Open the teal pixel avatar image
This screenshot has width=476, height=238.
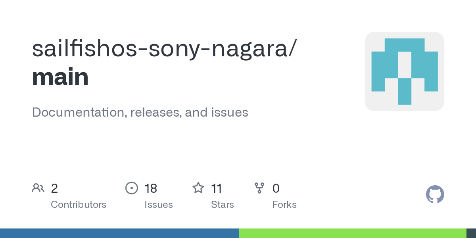[405, 71]
